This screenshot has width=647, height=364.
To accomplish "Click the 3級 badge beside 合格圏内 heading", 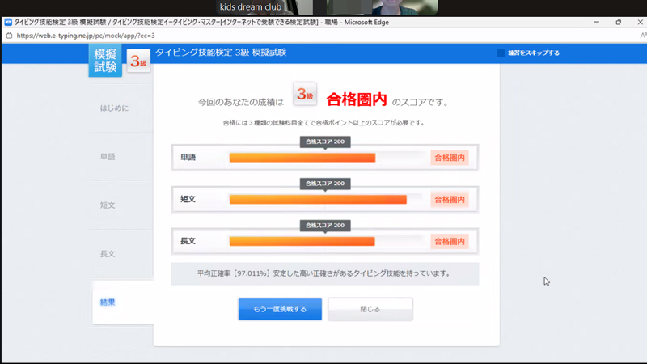I will pos(305,94).
